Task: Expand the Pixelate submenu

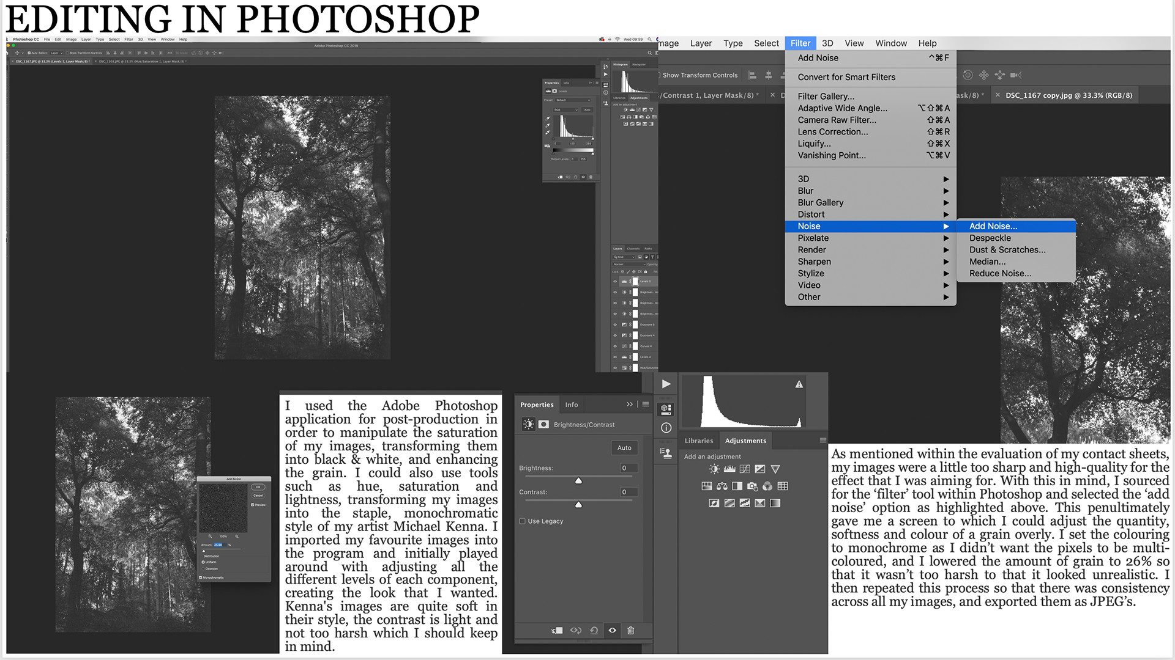Action: (x=870, y=238)
